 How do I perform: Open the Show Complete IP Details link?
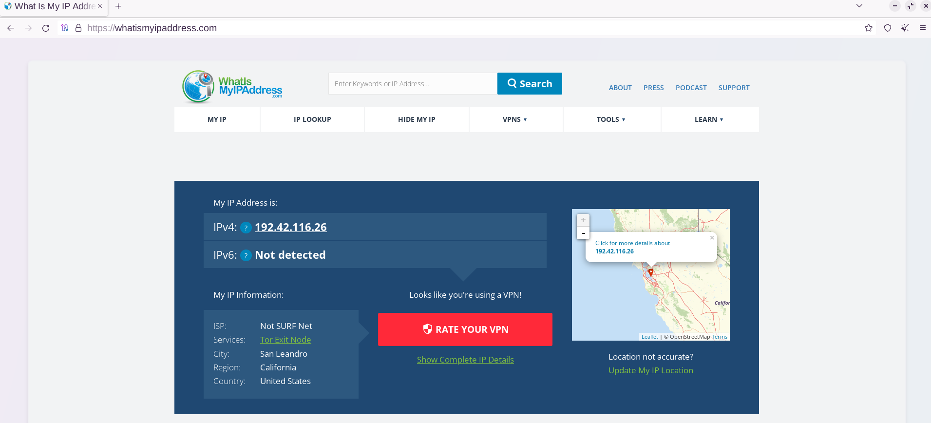click(x=465, y=360)
